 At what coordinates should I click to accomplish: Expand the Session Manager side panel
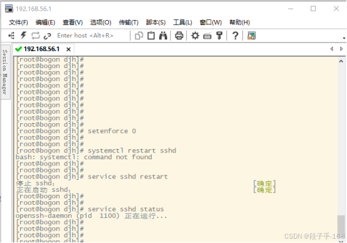[x=5, y=72]
